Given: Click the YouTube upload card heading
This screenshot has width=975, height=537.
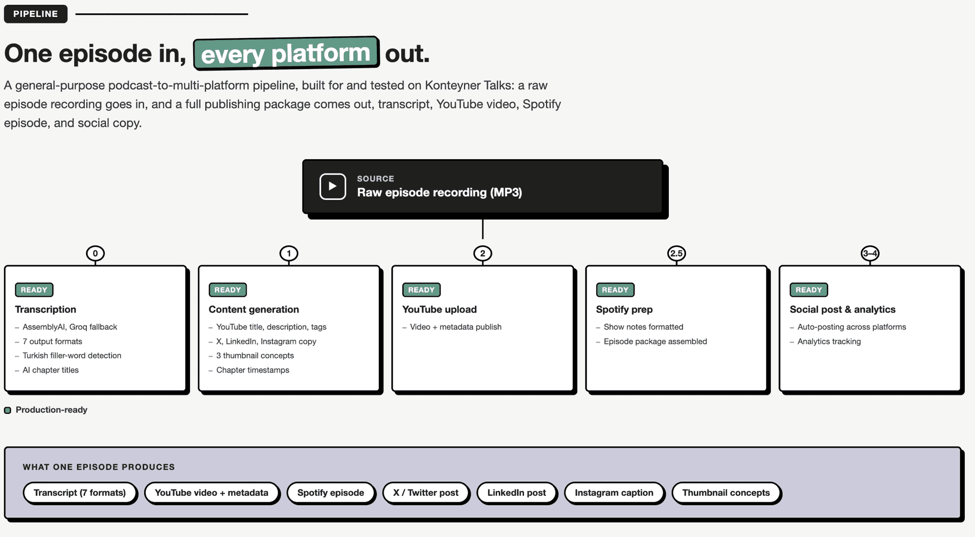Looking at the screenshot, I should click(440, 309).
